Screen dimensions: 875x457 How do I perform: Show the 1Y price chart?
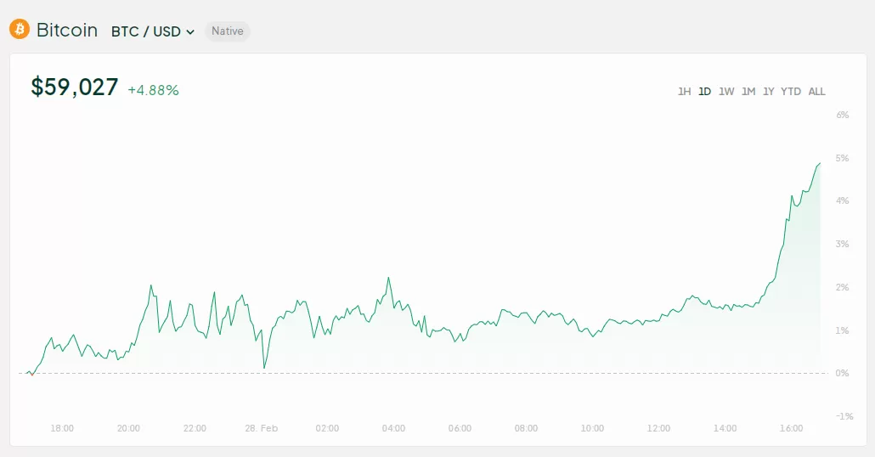769,92
